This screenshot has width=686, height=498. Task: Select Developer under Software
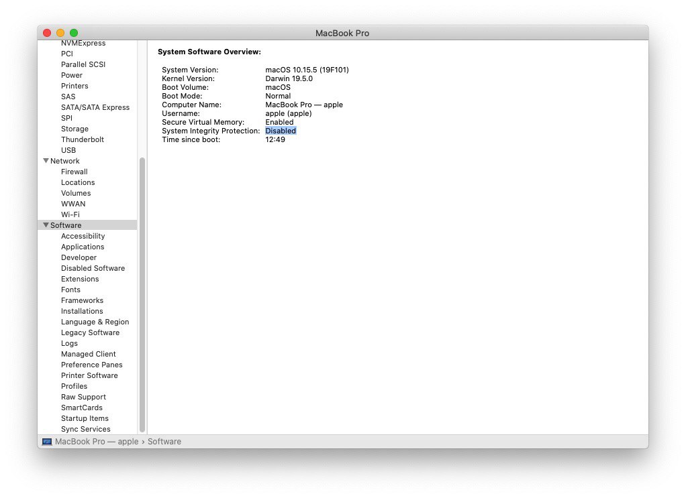[79, 257]
